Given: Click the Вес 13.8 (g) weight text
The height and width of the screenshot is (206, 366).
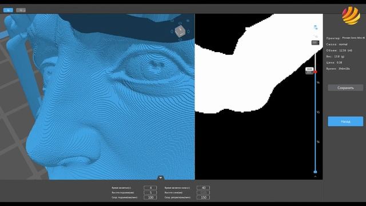Looking at the screenshot, I should point(335,56).
